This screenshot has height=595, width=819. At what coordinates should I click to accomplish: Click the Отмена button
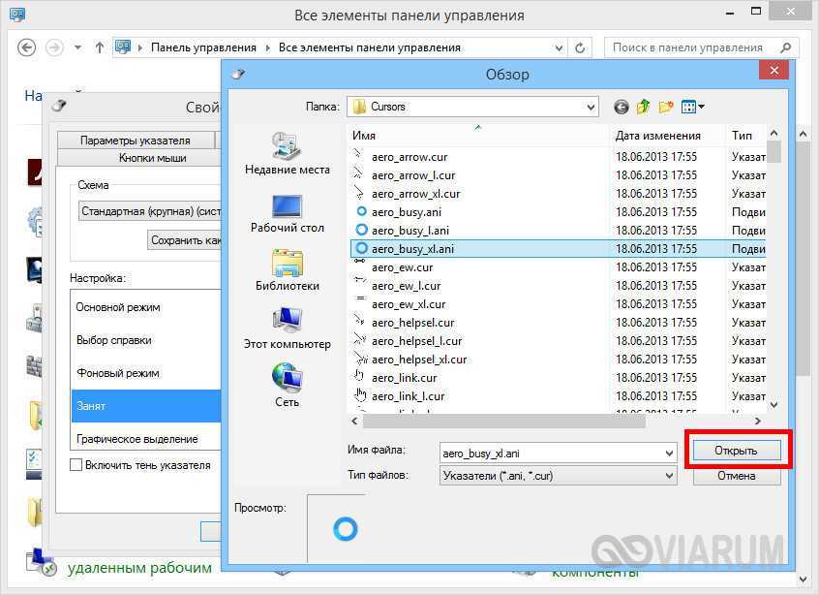coord(736,476)
